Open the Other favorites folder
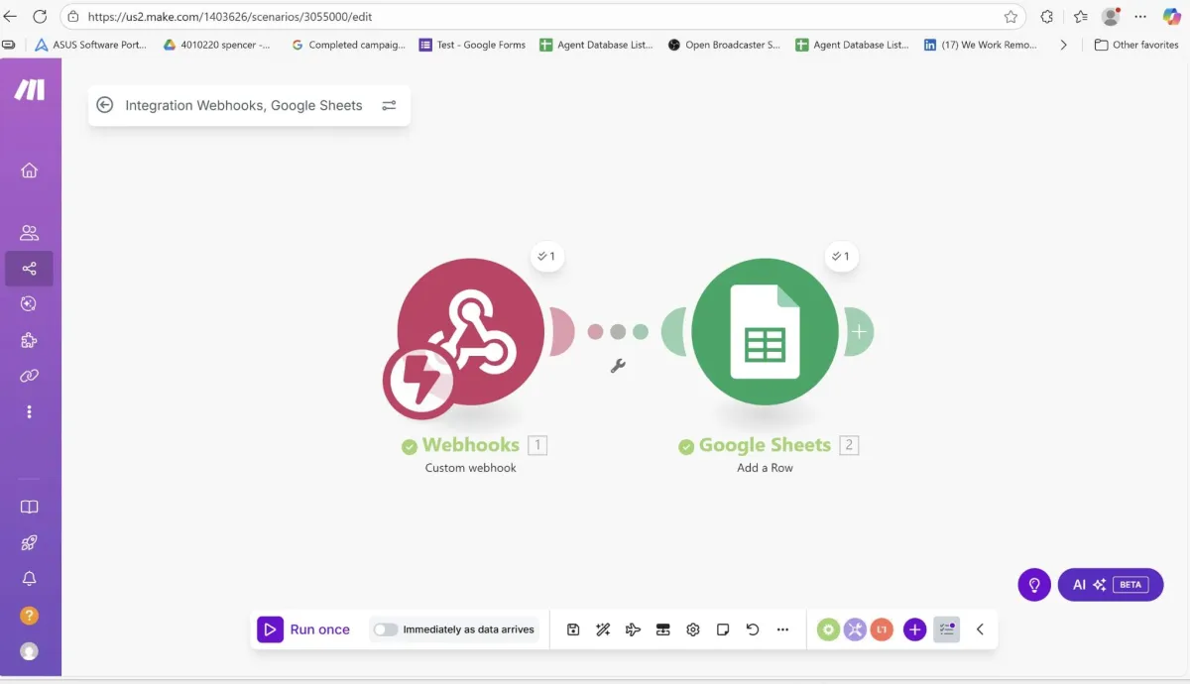The image size is (1190, 684). [1136, 45]
